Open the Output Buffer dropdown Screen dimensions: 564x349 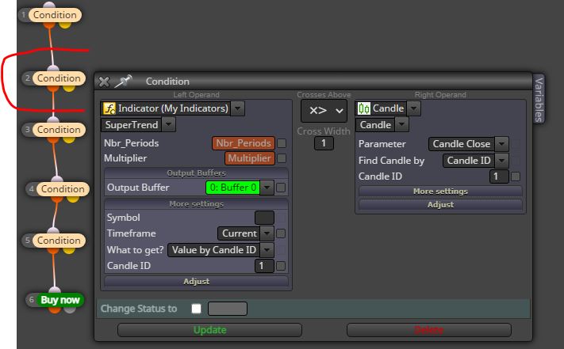(x=267, y=188)
